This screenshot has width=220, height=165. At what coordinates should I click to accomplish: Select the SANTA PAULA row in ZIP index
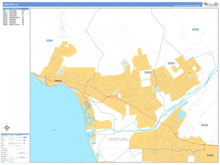coord(13,24)
